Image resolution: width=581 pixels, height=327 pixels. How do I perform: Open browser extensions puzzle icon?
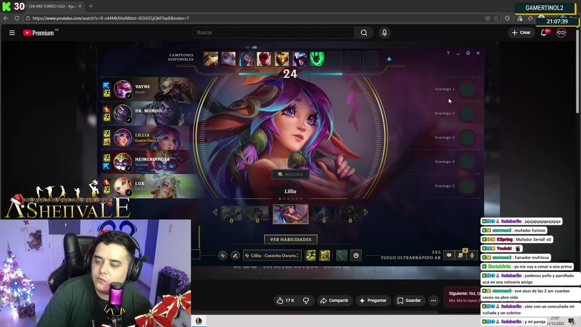coord(507,18)
